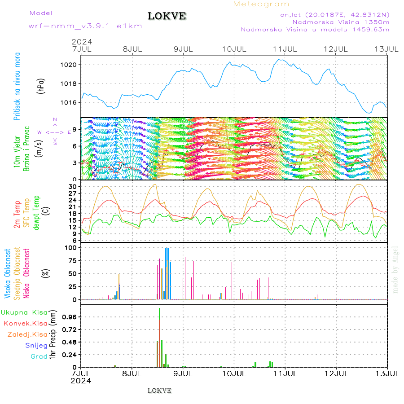Click the blue "Snijeg" legend label
This screenshot has height=404, width=404.
pos(36,346)
